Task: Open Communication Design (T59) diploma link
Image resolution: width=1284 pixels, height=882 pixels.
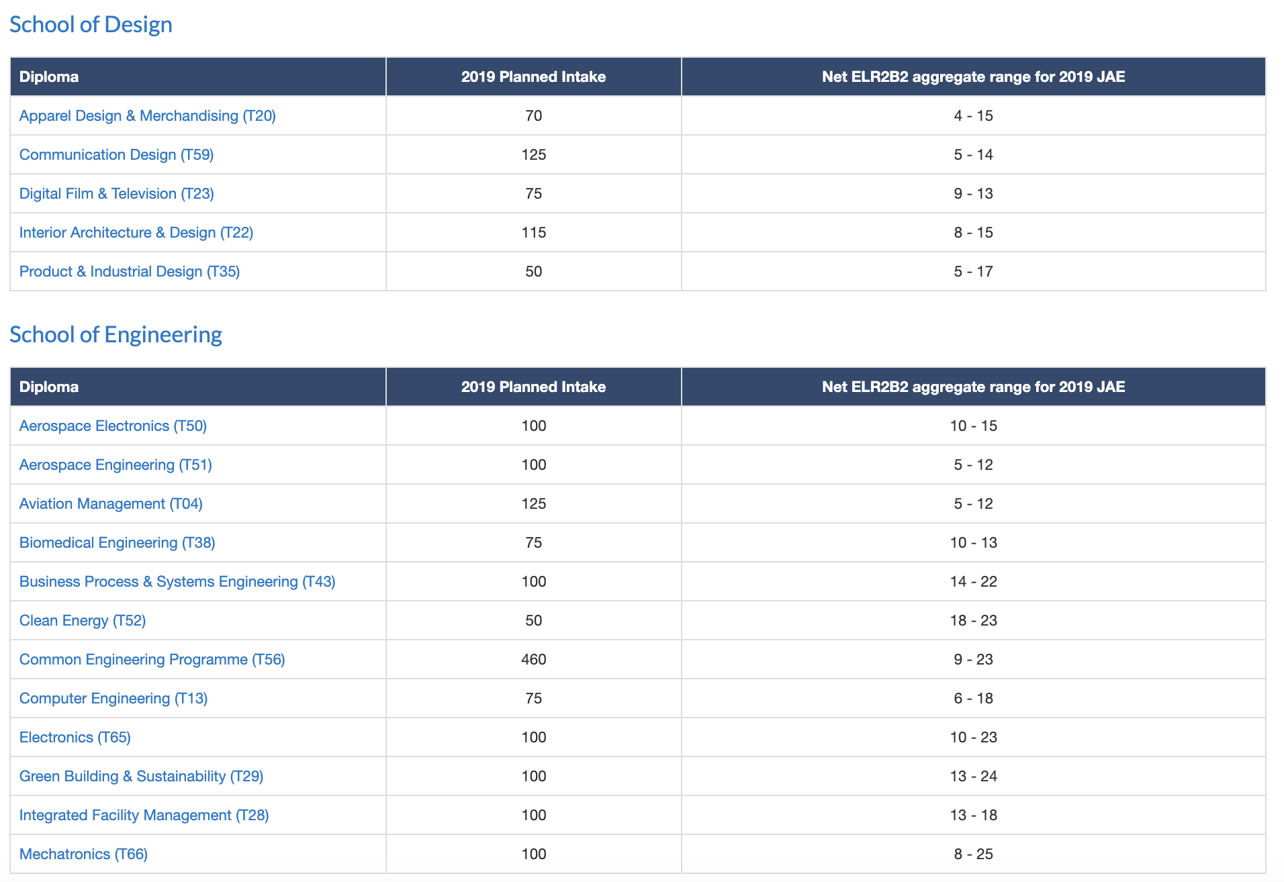Action: 116,155
